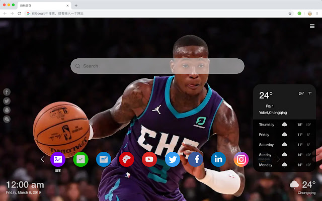Reload the page
322x201 pixels.
coord(19,14)
